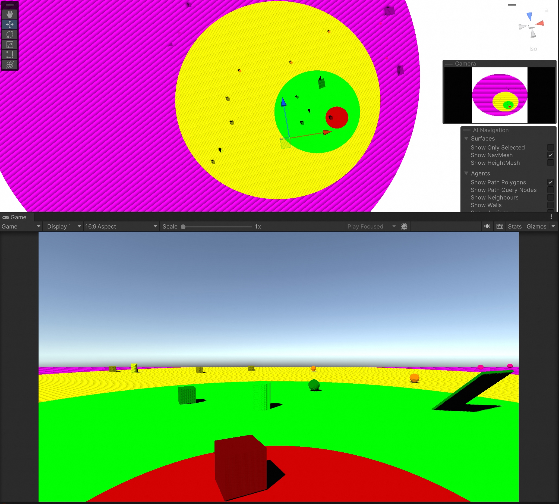Select the Move tool
The image size is (559, 504).
tap(10, 24)
